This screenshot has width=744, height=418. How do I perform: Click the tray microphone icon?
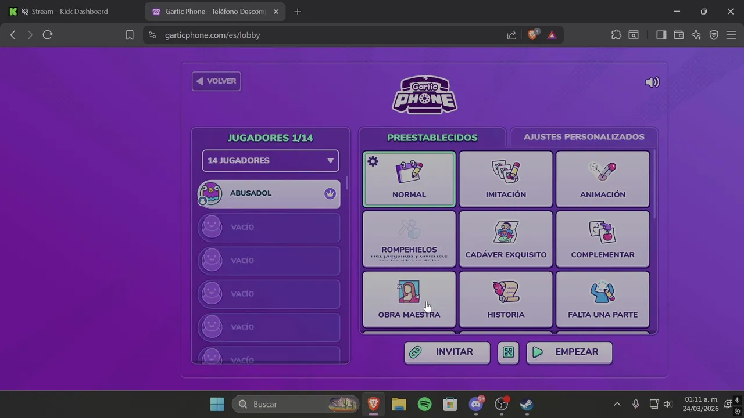click(636, 404)
